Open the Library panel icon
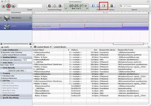Screen dimensions: 151x106 click(112, 6)
